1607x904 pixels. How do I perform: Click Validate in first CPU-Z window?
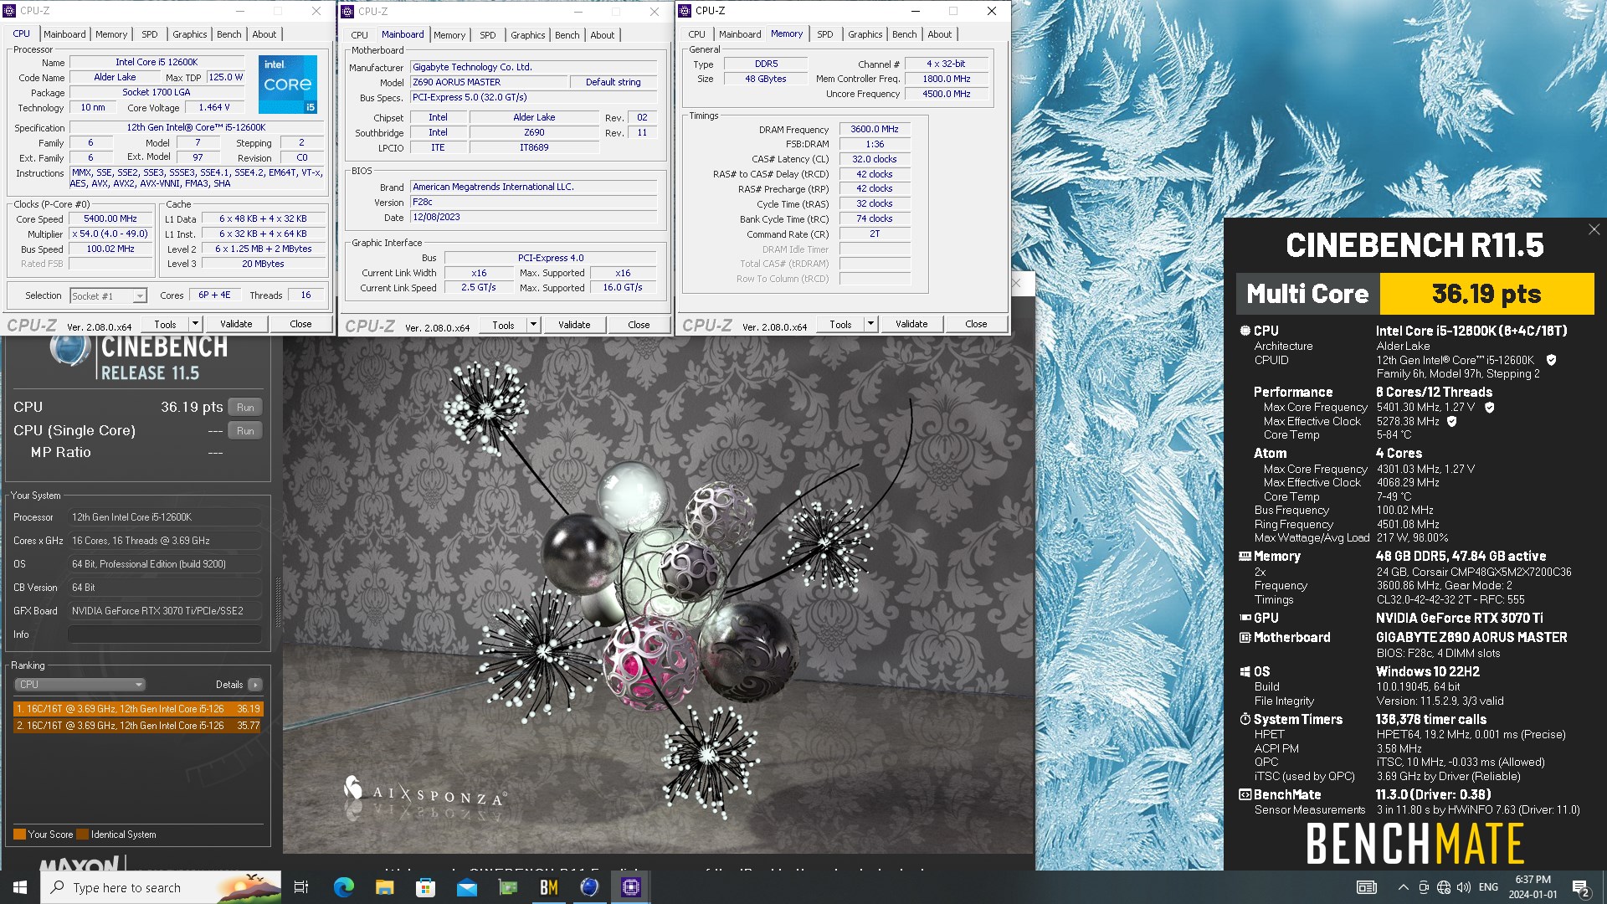(236, 324)
